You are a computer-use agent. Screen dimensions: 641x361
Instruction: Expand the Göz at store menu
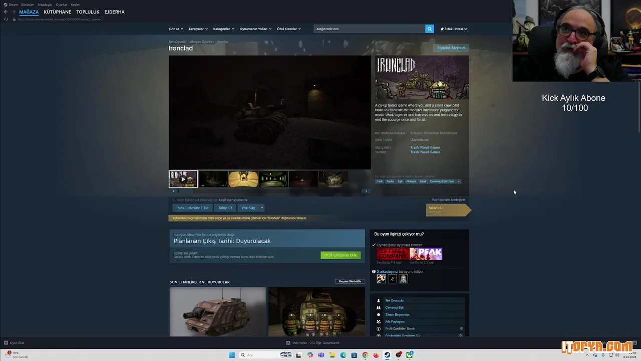[x=176, y=29]
